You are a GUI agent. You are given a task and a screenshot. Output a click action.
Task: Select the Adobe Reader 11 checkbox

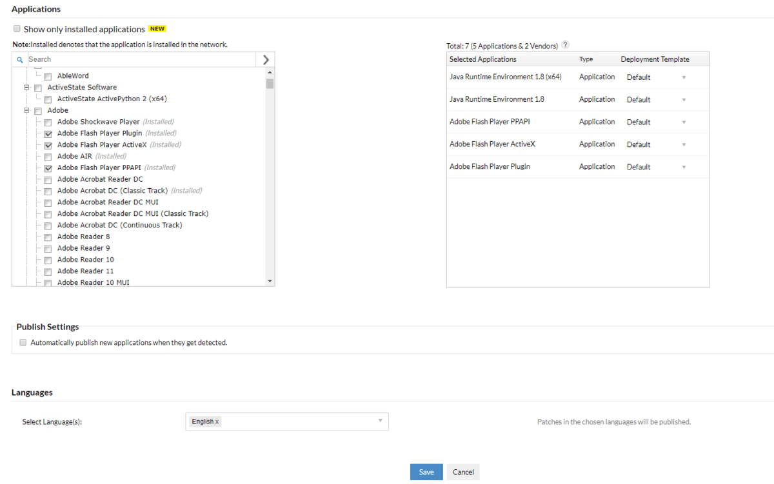(x=48, y=271)
